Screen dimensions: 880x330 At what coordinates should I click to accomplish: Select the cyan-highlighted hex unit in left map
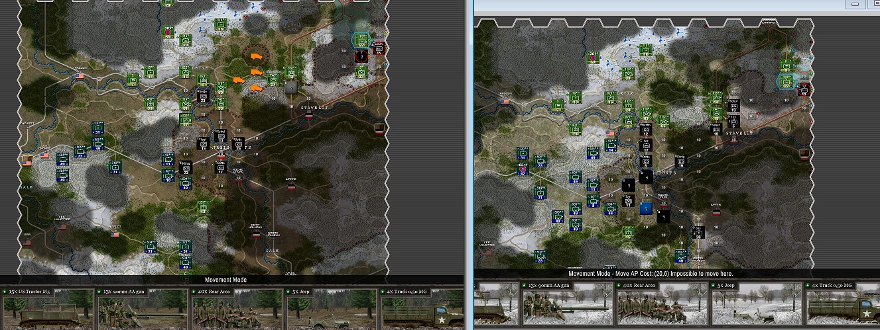coord(361,40)
